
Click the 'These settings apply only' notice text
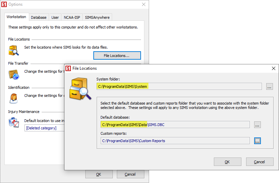click(x=73, y=27)
